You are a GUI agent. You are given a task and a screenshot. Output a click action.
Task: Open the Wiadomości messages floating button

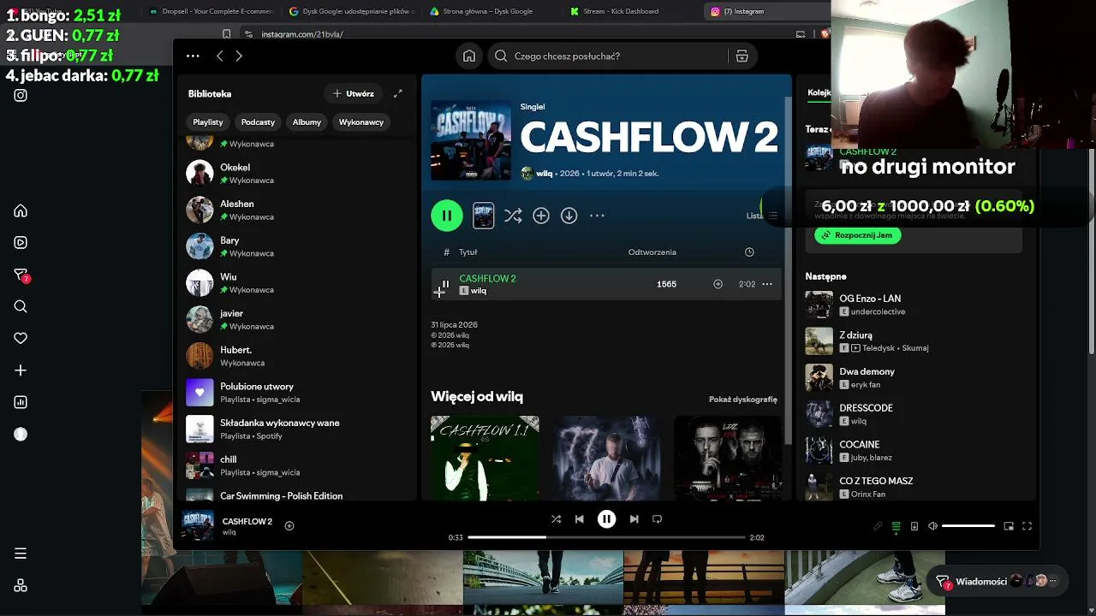(997, 581)
